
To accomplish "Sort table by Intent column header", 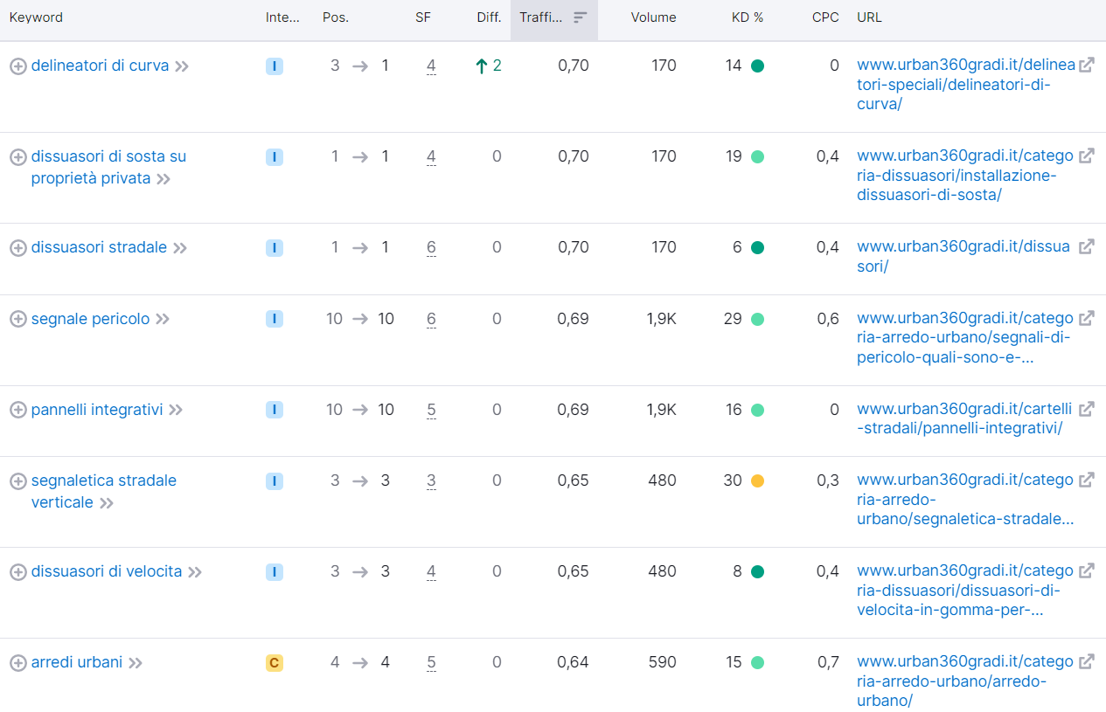I will 282,17.
